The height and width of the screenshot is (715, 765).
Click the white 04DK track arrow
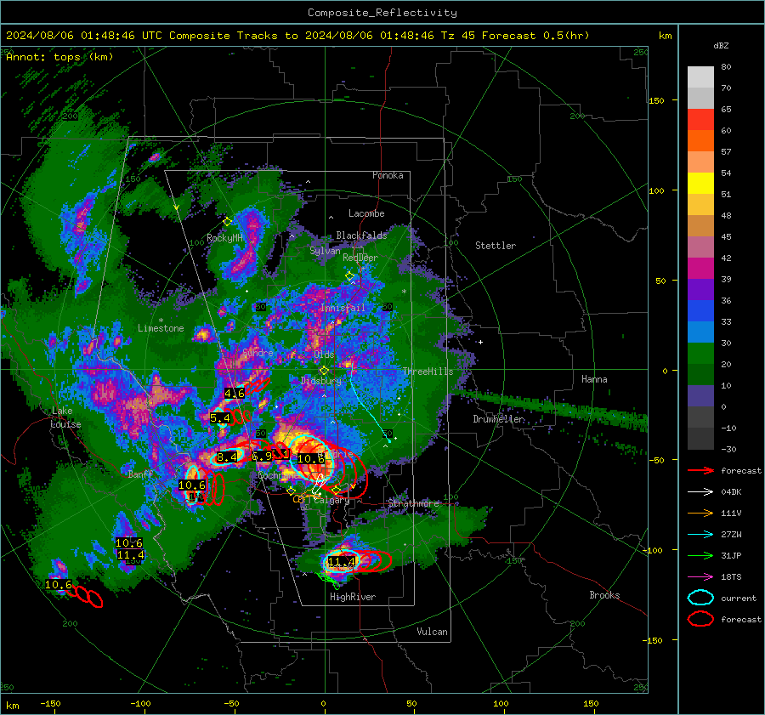tap(700, 491)
